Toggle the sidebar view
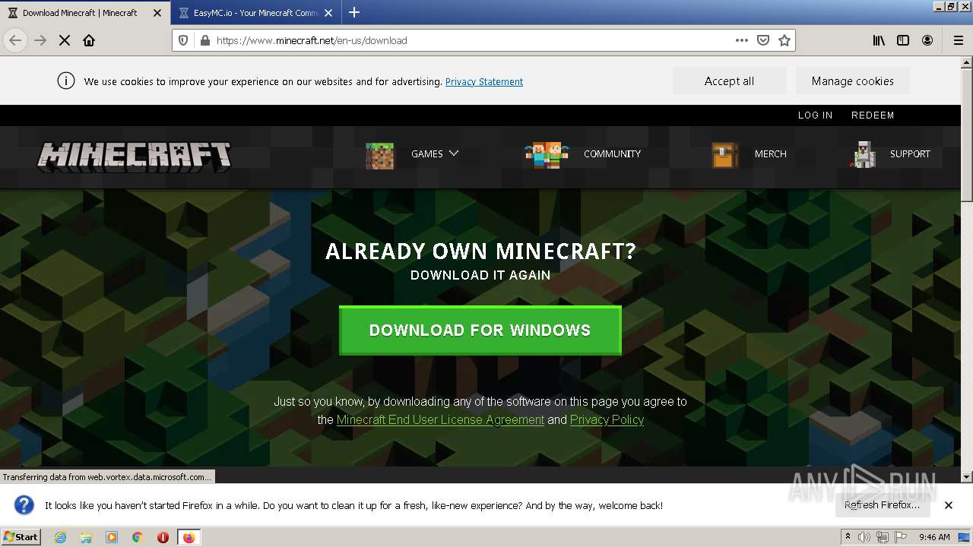This screenshot has width=973, height=547. [x=903, y=40]
